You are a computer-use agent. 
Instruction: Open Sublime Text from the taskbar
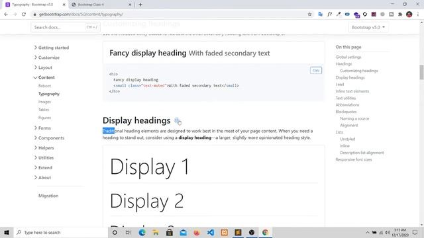click(x=238, y=232)
